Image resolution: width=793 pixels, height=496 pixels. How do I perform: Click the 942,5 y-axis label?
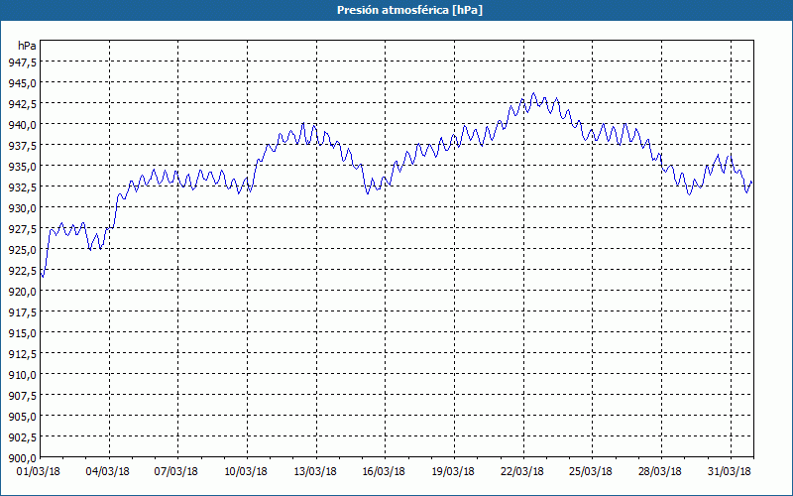(22, 103)
